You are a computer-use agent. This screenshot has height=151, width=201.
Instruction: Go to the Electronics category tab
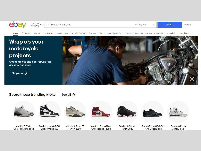[48, 33]
